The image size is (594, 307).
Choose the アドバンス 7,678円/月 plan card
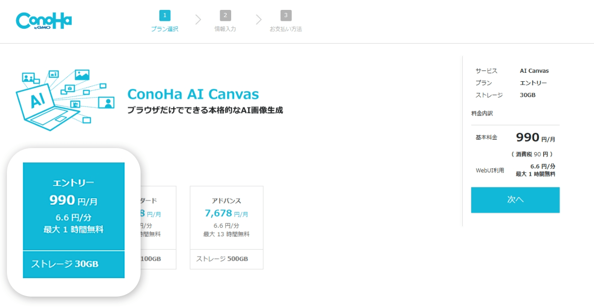coord(226,228)
